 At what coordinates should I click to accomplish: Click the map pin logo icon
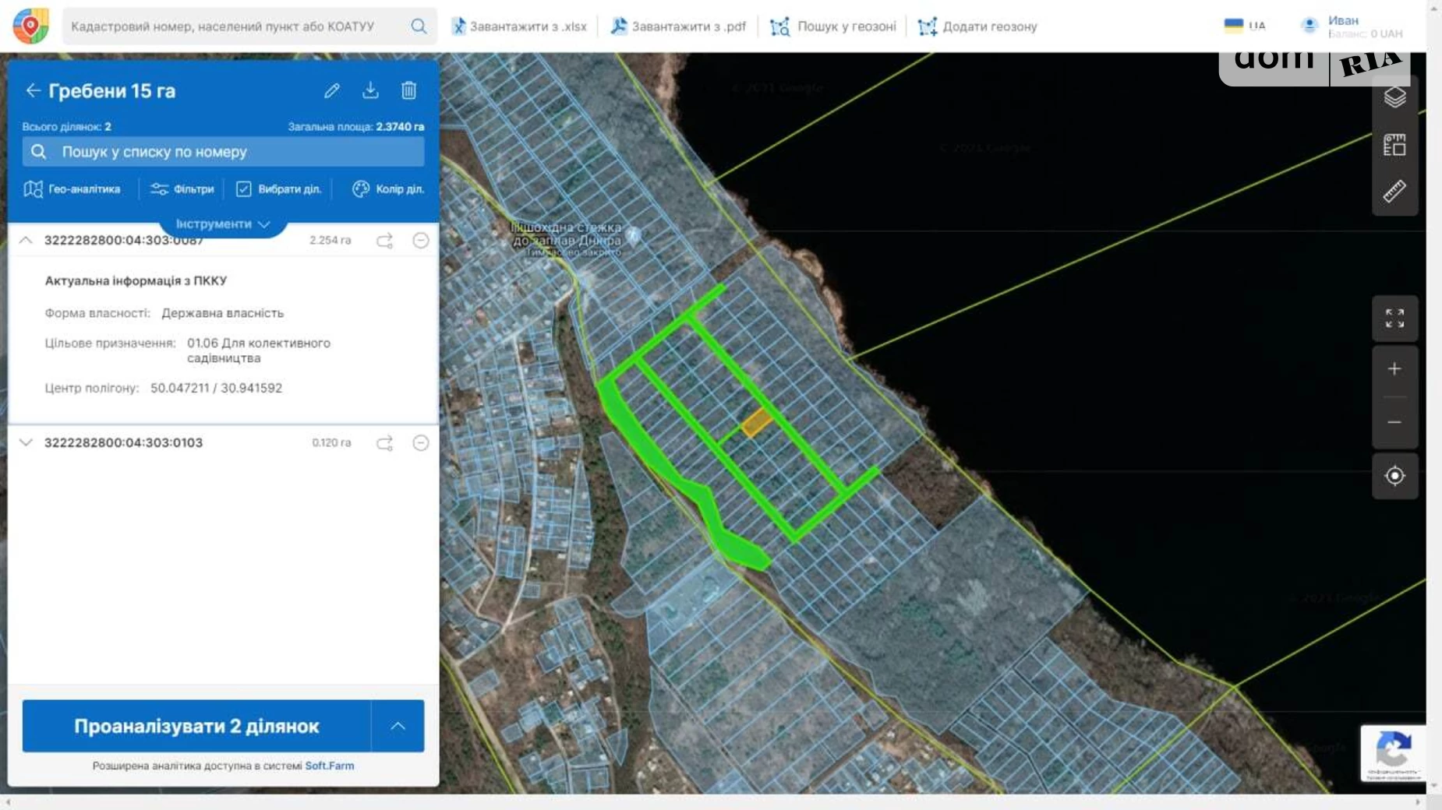30,26
